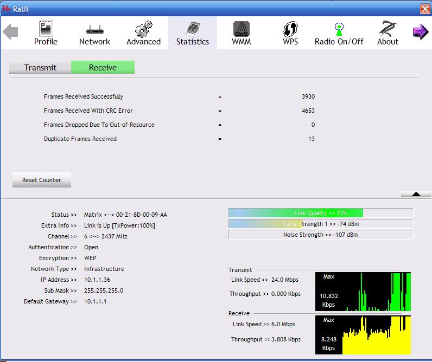Click the Signal Strength bar
This screenshot has width=432, height=362.
click(x=320, y=224)
